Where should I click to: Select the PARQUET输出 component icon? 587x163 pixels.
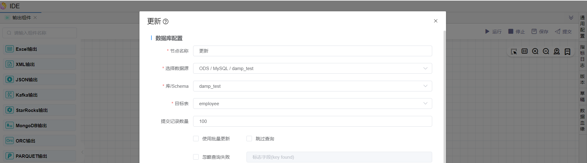click(10, 156)
